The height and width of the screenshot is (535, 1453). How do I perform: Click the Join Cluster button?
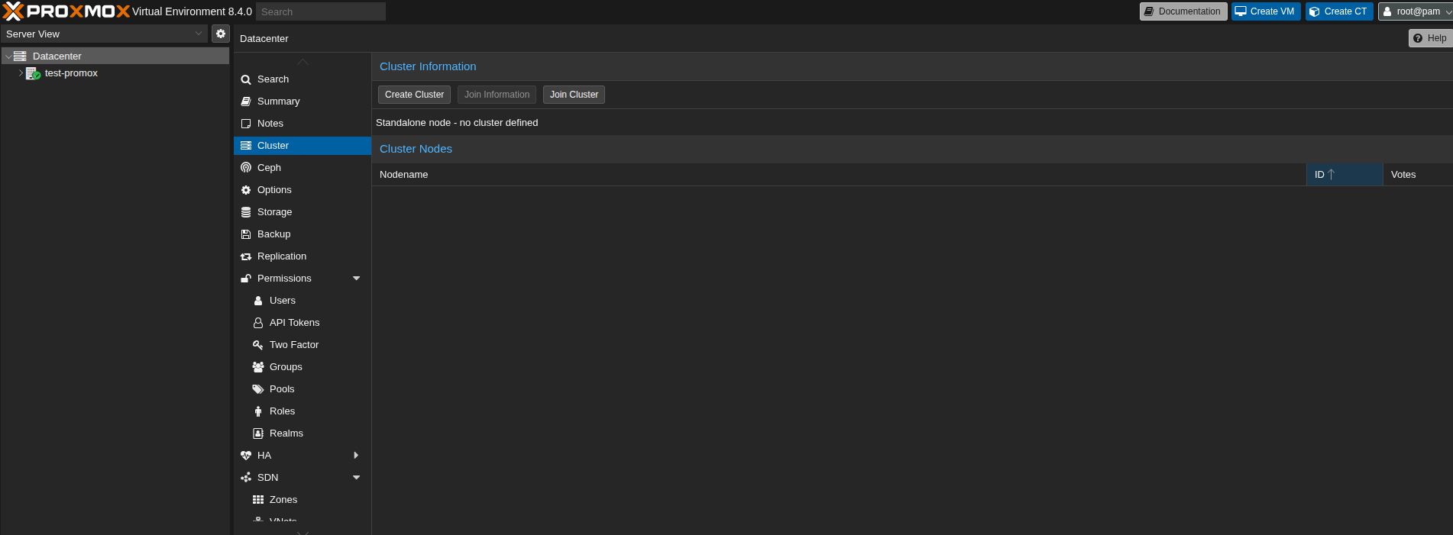pos(574,95)
